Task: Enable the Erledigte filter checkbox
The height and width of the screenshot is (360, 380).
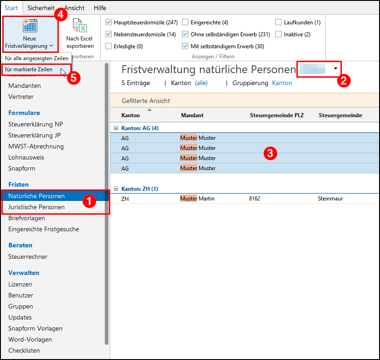Action: 108,46
